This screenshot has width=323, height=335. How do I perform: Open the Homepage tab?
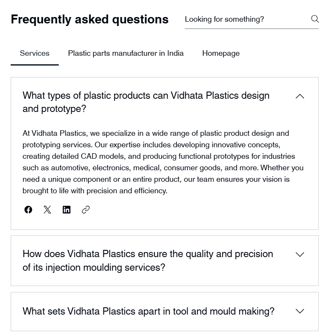[x=220, y=53]
